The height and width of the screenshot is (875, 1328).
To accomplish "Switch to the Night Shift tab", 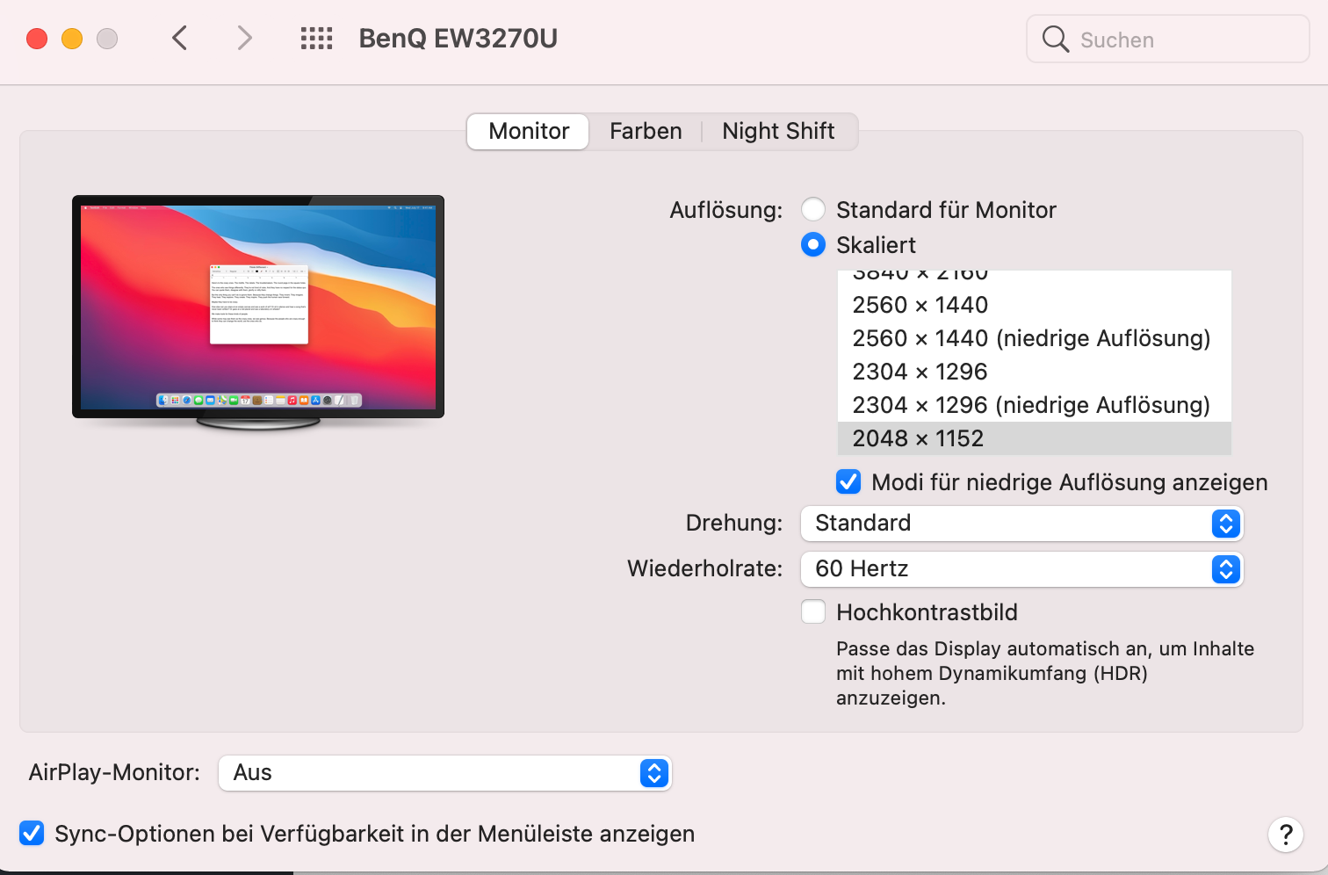I will [x=778, y=132].
